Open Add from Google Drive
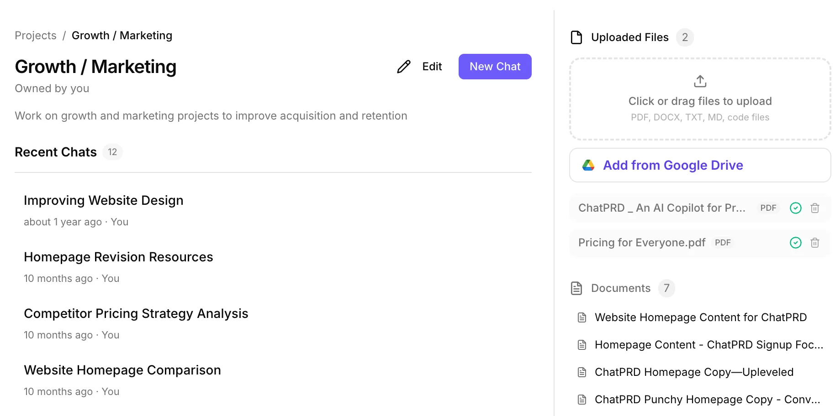The width and height of the screenshot is (835, 416). (x=673, y=165)
